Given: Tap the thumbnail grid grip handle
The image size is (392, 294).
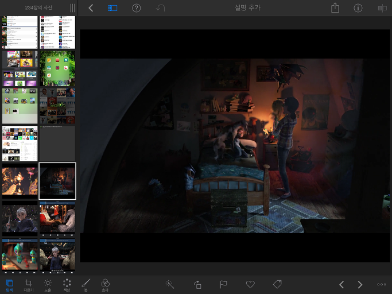Looking at the screenshot, I should coord(72,8).
